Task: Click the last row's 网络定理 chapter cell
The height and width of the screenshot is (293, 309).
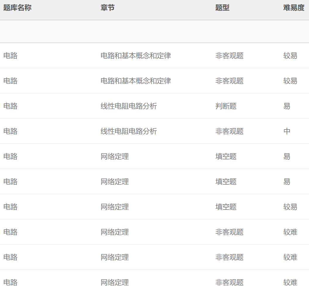Action: coord(115,282)
